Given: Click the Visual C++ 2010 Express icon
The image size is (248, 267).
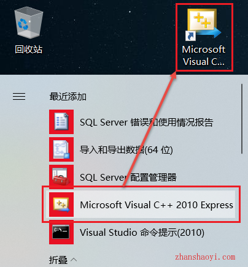Looking at the screenshot, I should (x=61, y=205).
